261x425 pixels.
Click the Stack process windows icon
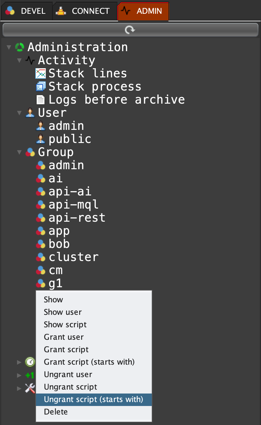click(x=40, y=87)
